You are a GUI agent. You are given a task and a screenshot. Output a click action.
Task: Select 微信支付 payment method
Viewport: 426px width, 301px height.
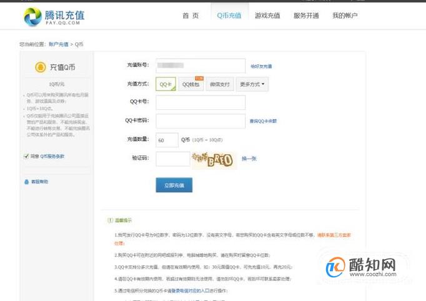coord(220,84)
